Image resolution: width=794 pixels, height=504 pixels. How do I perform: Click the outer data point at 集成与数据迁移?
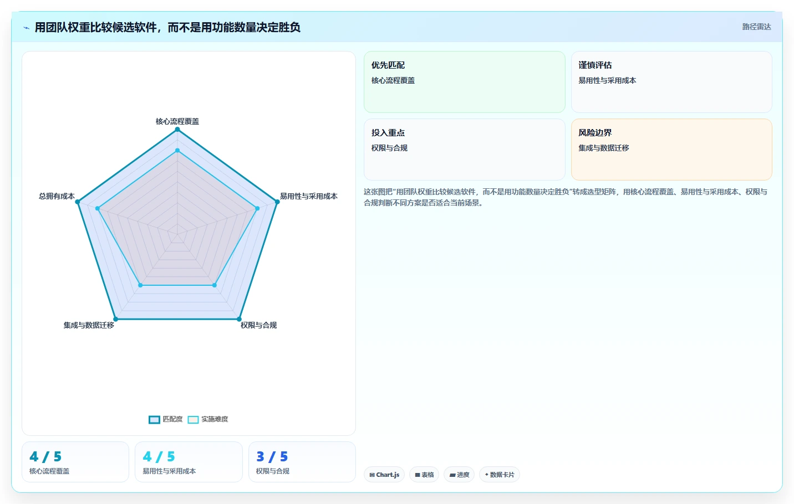click(x=115, y=319)
